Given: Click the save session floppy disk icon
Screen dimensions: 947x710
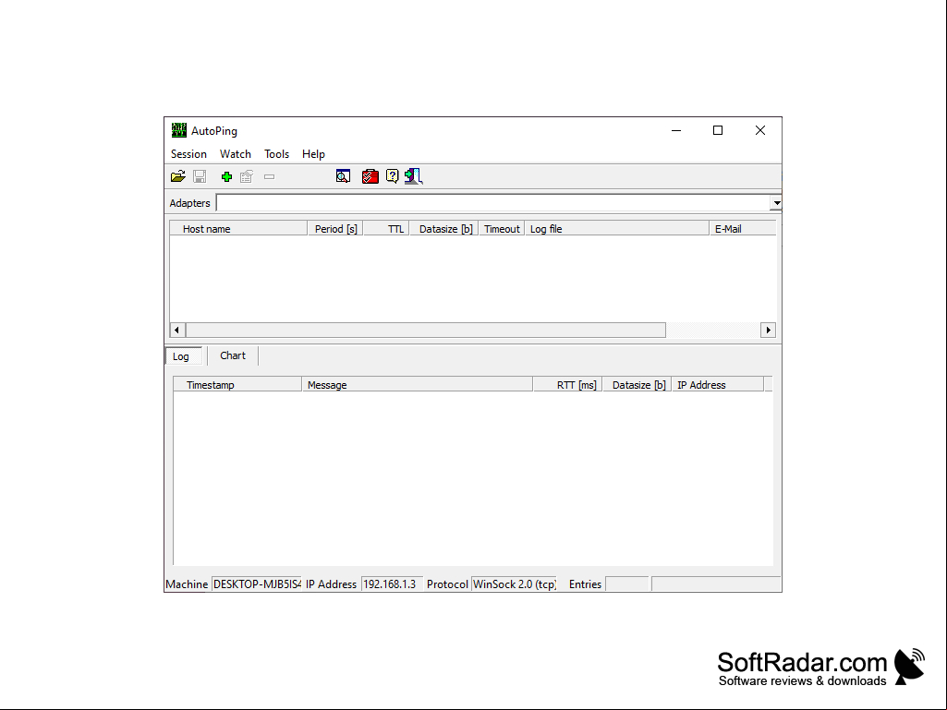Looking at the screenshot, I should coord(200,176).
